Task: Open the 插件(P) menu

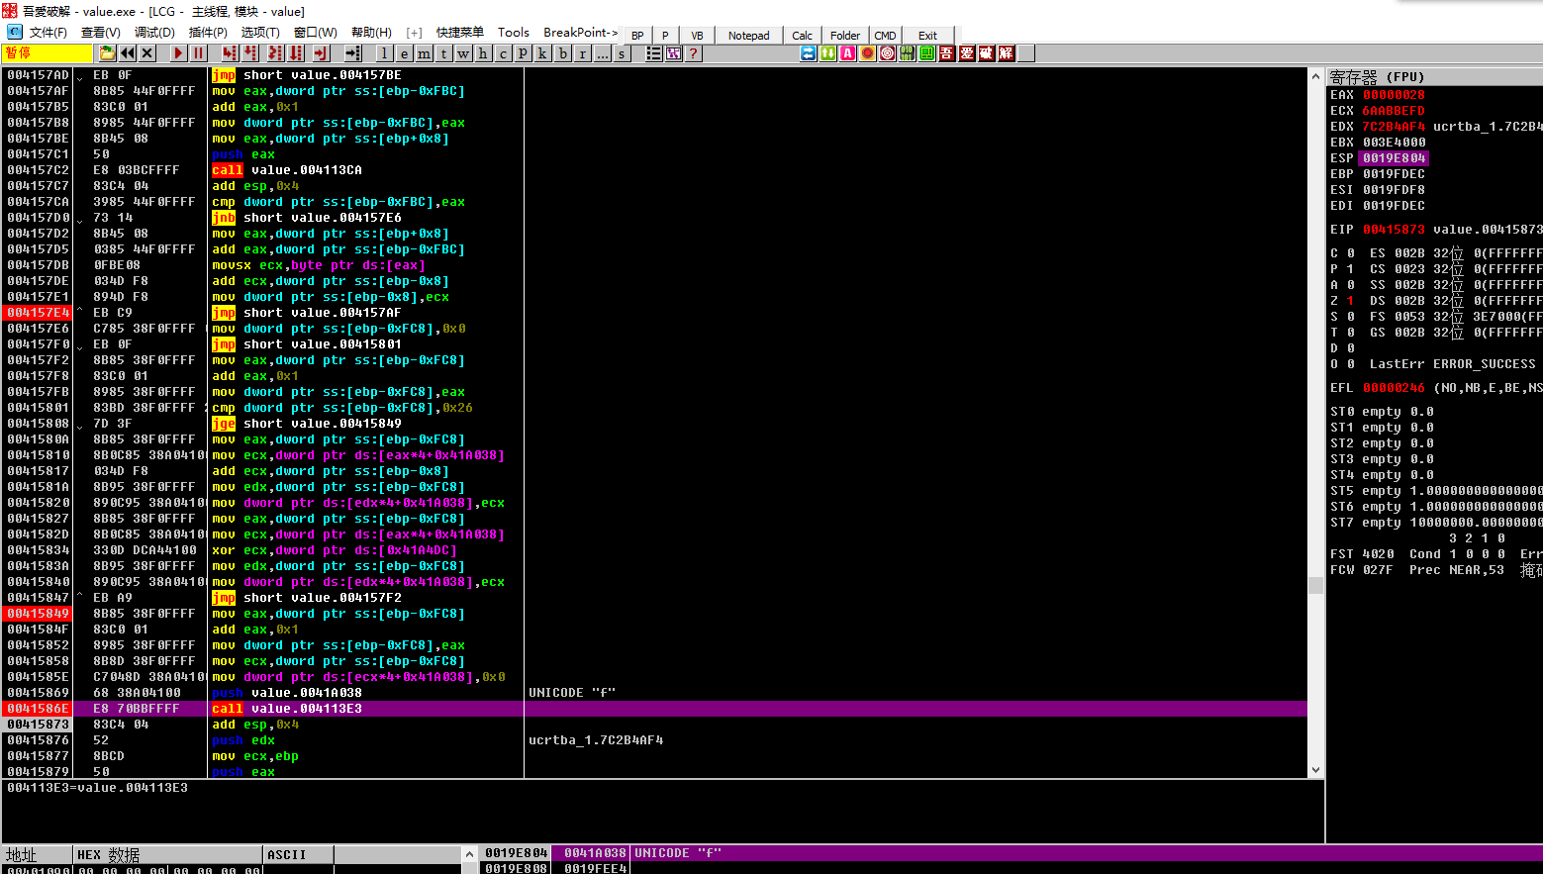Action: point(208,33)
